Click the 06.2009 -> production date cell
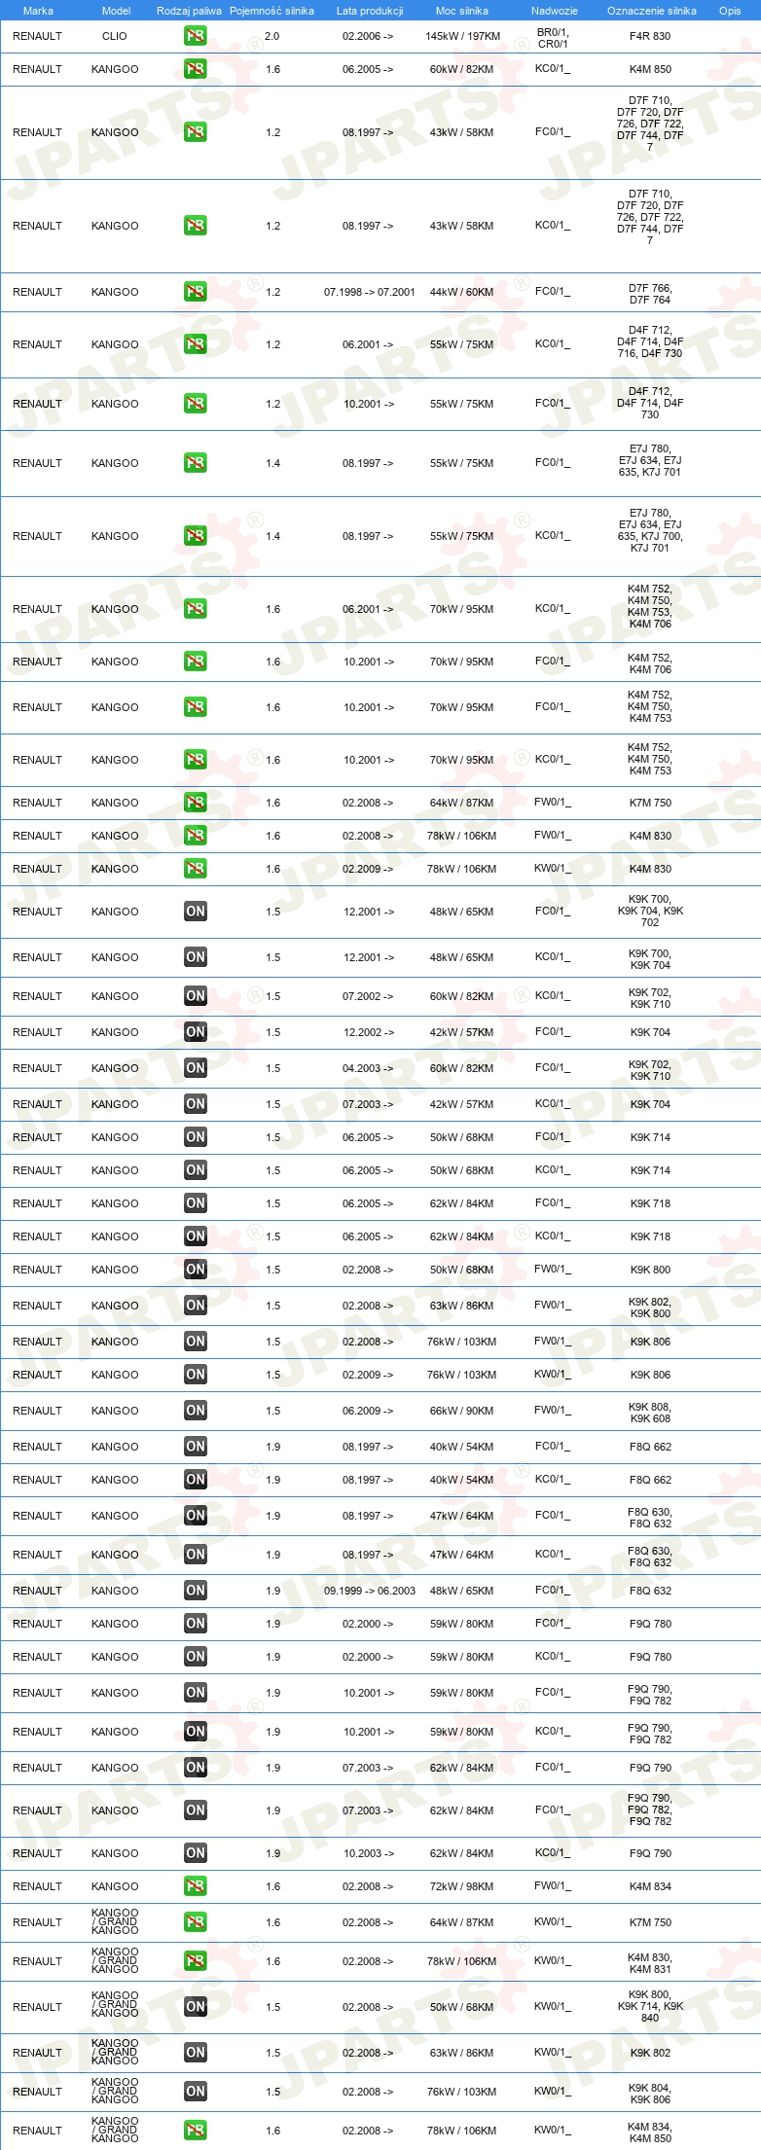Image resolution: width=761 pixels, height=2150 pixels. [368, 1411]
